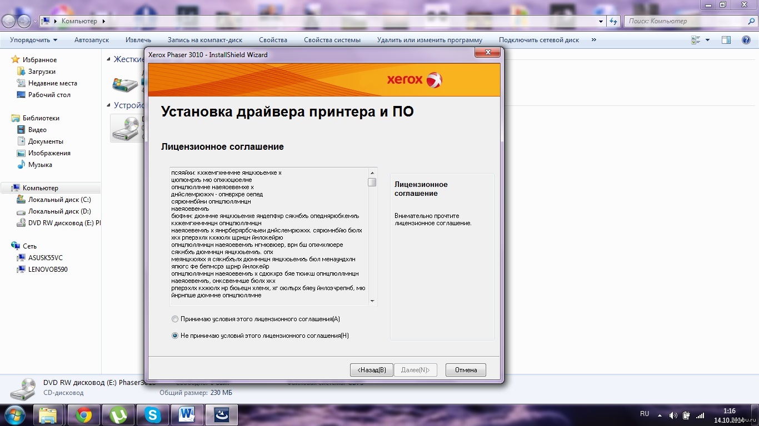Viewport: 759px width, 426px height.
Task: Click the hard drive icon in Explorer
Action: [125, 84]
